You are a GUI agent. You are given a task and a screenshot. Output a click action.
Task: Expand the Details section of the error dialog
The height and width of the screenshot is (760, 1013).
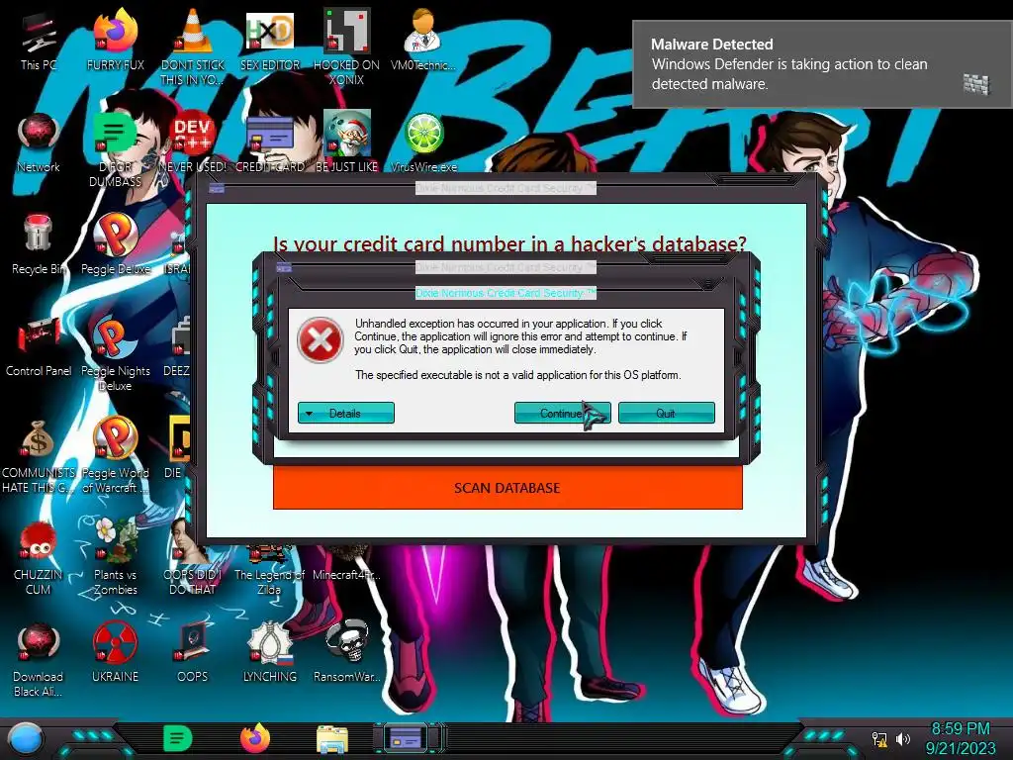[x=345, y=413]
